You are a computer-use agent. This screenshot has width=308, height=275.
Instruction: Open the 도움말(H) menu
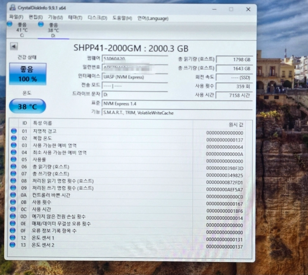click(x=122, y=18)
